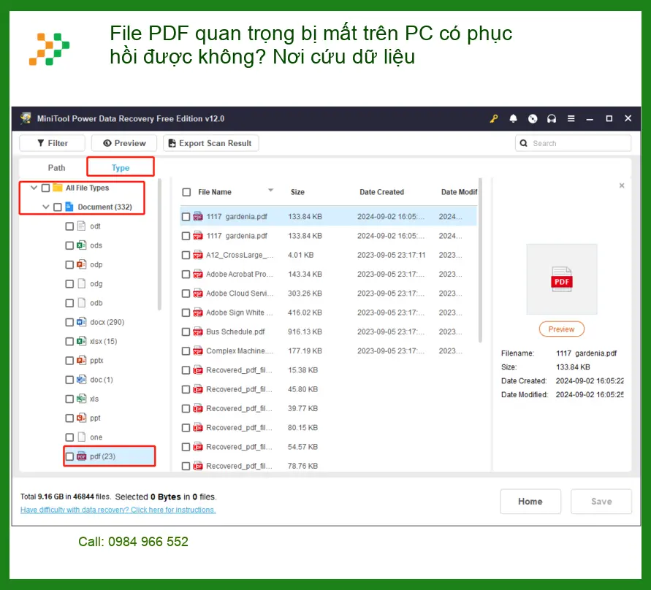This screenshot has width=651, height=590.
Task: Click the key register icon in title bar
Action: 494,119
